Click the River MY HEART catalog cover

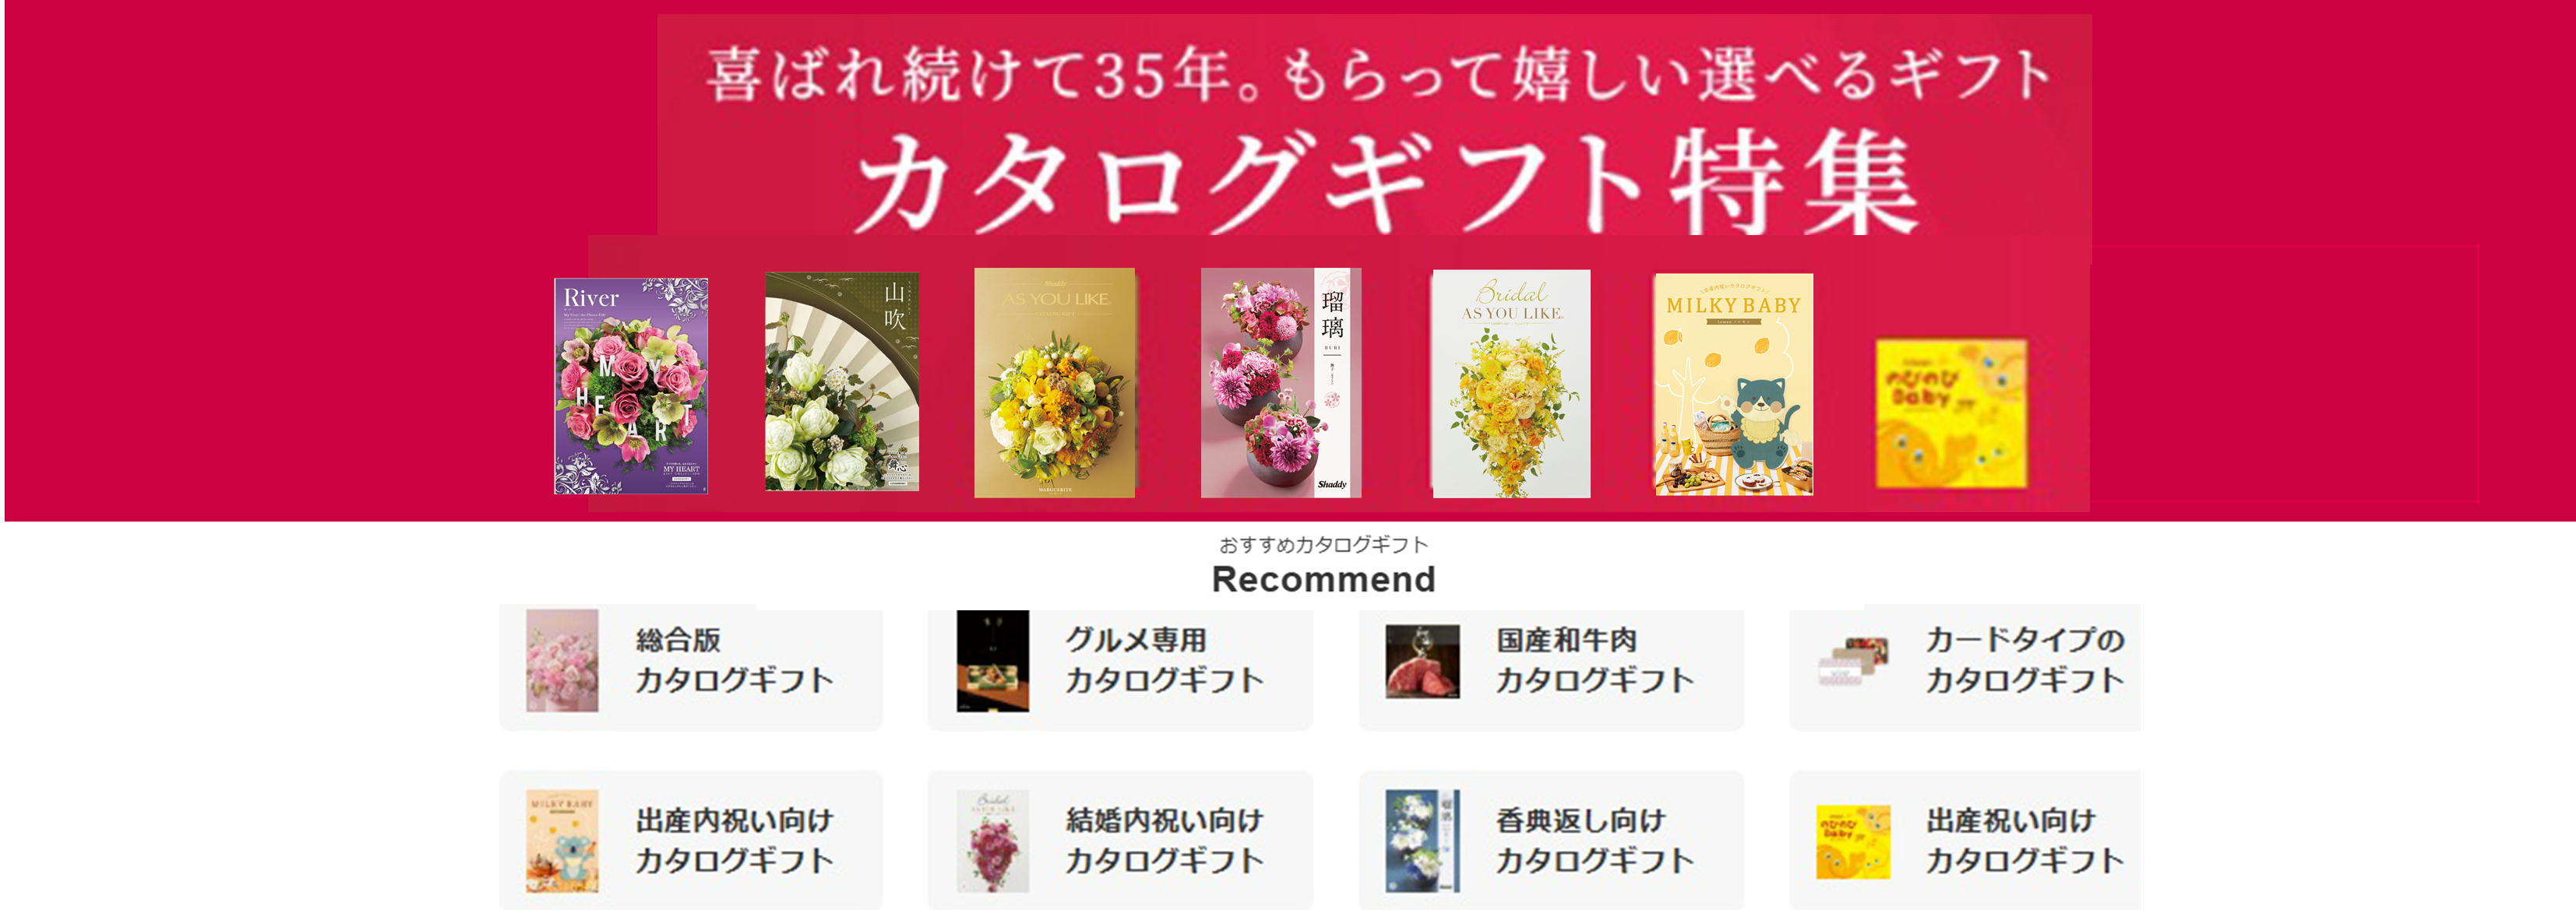[x=631, y=385]
